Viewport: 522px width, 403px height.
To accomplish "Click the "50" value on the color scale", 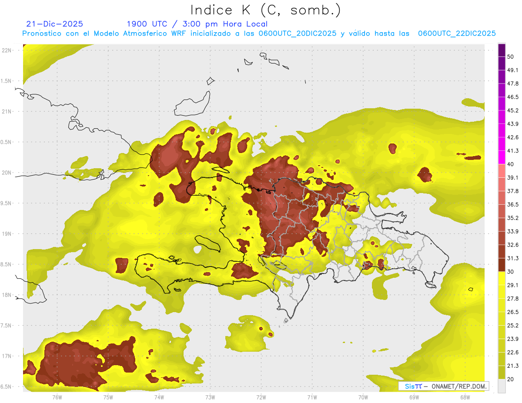I will pyautogui.click(x=511, y=57).
